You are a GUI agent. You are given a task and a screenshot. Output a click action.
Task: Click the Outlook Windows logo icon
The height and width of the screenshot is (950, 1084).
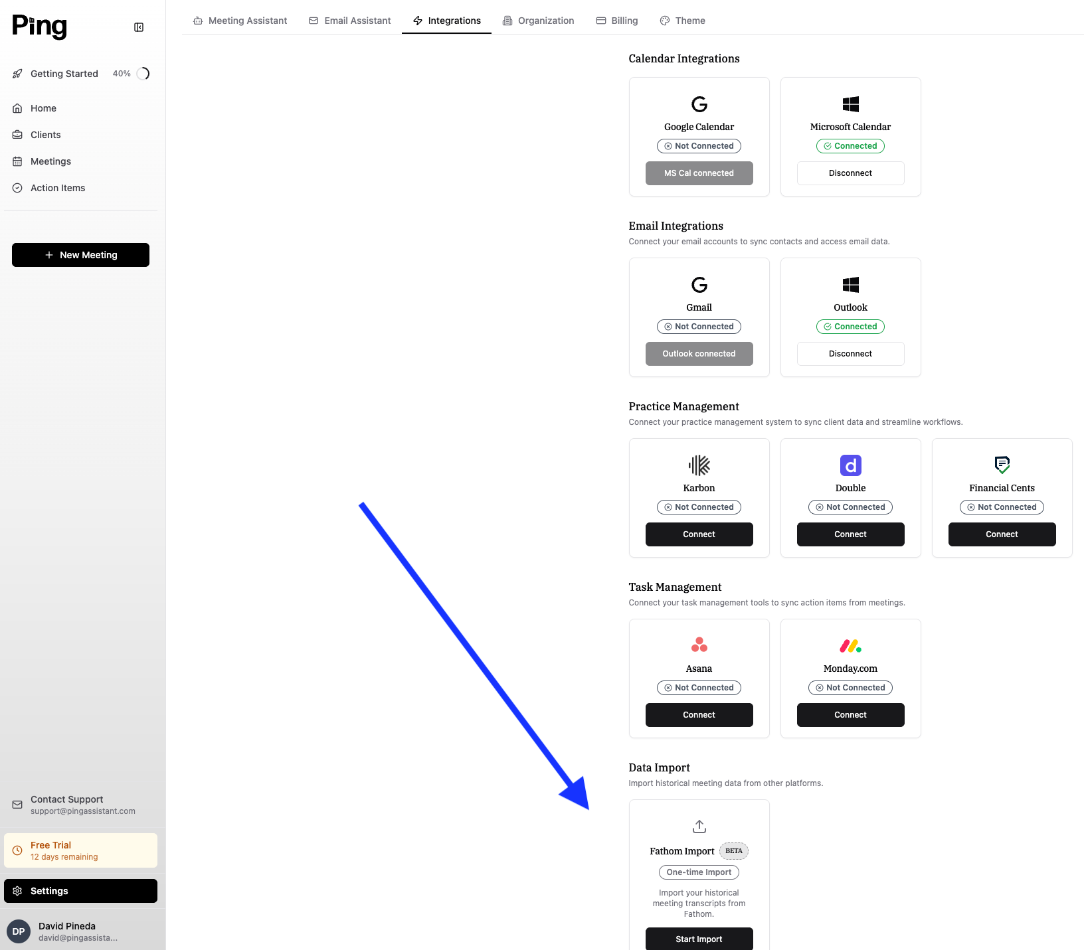point(850,285)
